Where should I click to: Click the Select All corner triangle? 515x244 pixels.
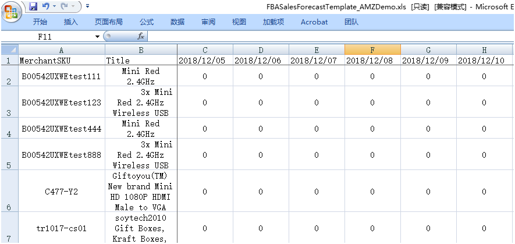coord(8,50)
